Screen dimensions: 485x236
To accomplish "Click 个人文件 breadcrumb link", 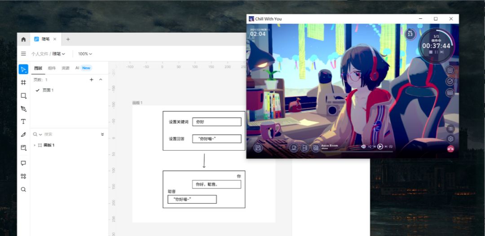I will [40, 54].
